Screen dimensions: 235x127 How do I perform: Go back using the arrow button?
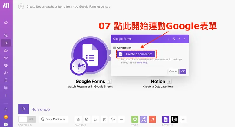coord(21,6)
